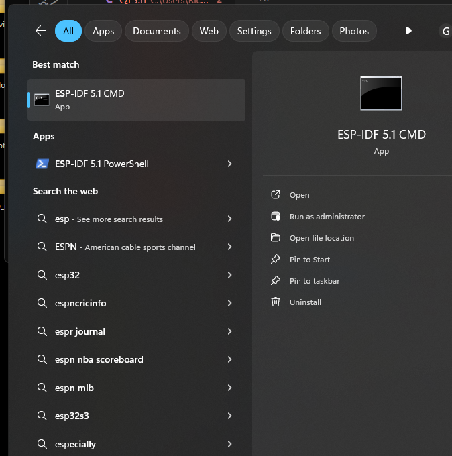Go back with the left arrow
Screen dimensions: 452x456
click(x=41, y=31)
